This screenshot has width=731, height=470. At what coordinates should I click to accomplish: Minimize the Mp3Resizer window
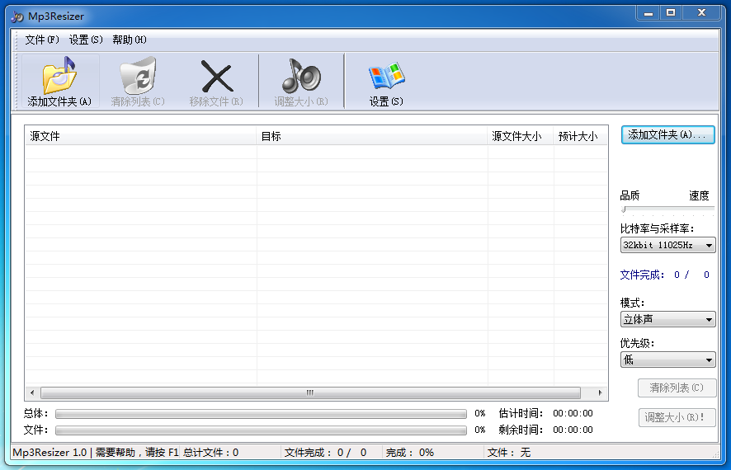[x=648, y=13]
